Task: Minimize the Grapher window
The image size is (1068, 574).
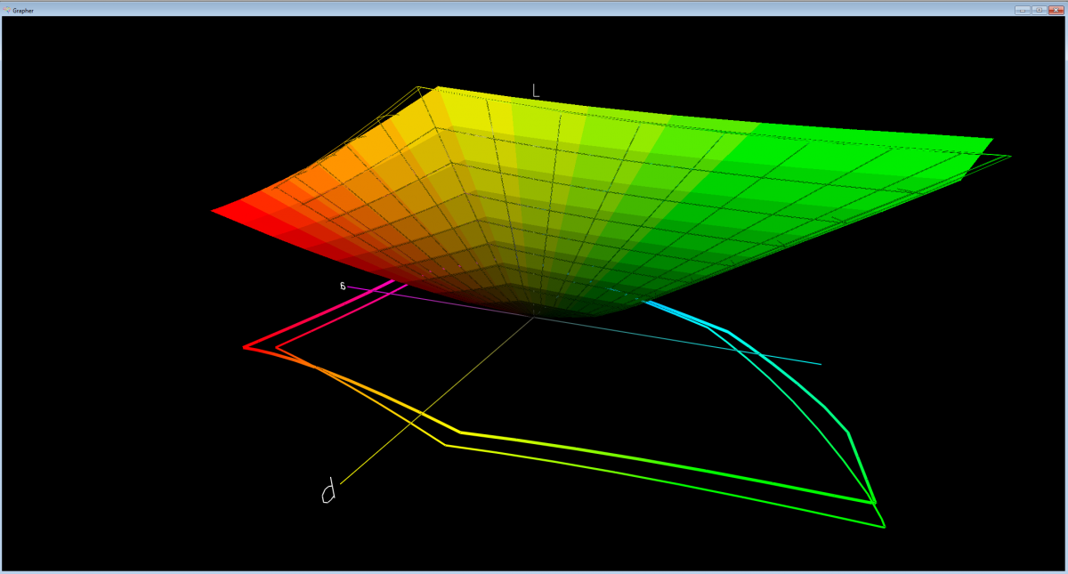Action: (x=1022, y=10)
